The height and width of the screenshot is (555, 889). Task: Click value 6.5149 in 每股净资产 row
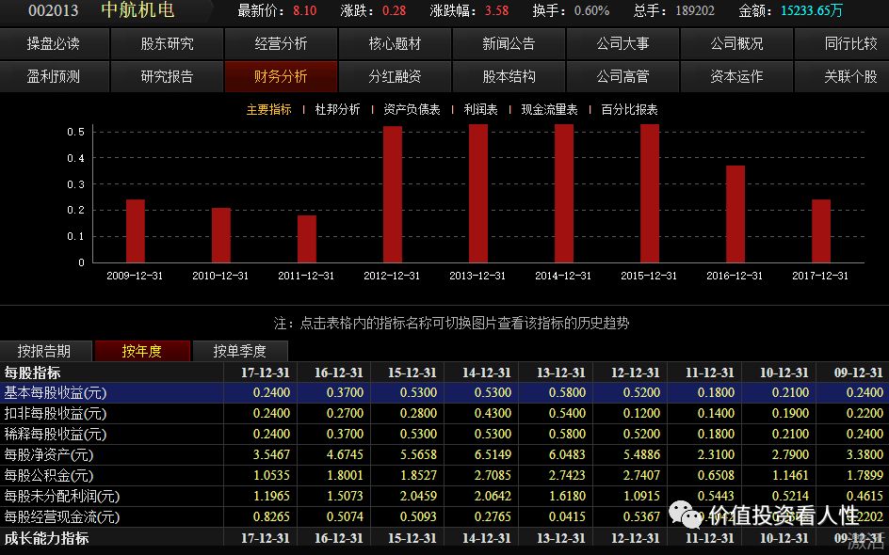tap(493, 454)
